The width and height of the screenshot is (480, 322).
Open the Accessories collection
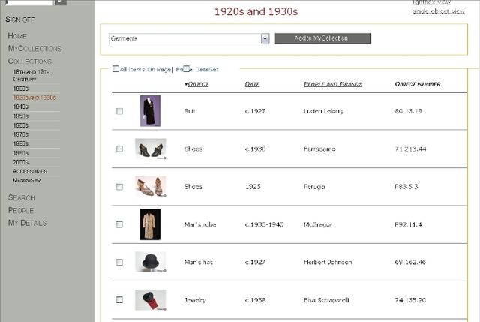[30, 171]
